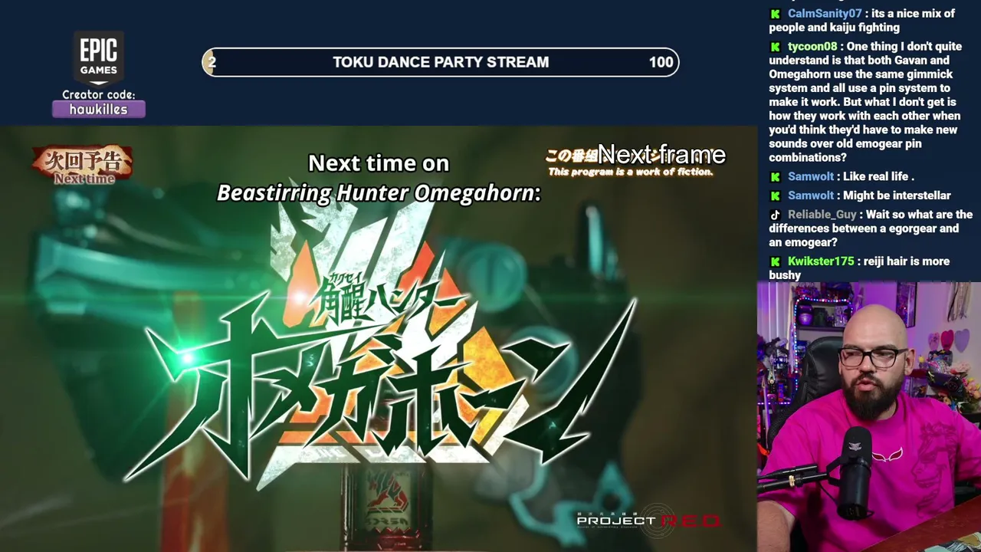The width and height of the screenshot is (981, 552).
Task: Click the TikTok icon beside Reliable_Guy
Action: tap(776, 215)
